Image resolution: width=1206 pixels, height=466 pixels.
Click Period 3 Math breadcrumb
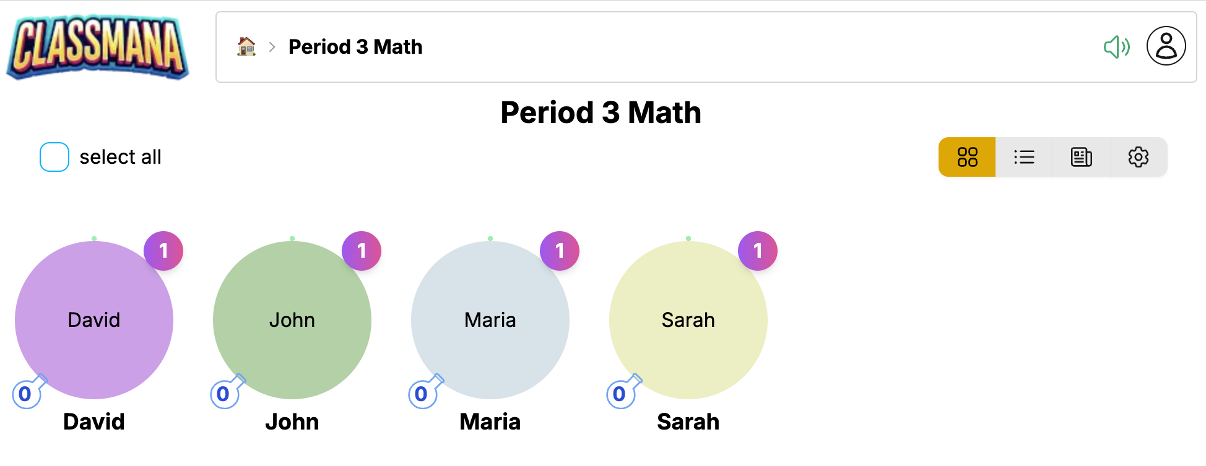click(x=355, y=47)
